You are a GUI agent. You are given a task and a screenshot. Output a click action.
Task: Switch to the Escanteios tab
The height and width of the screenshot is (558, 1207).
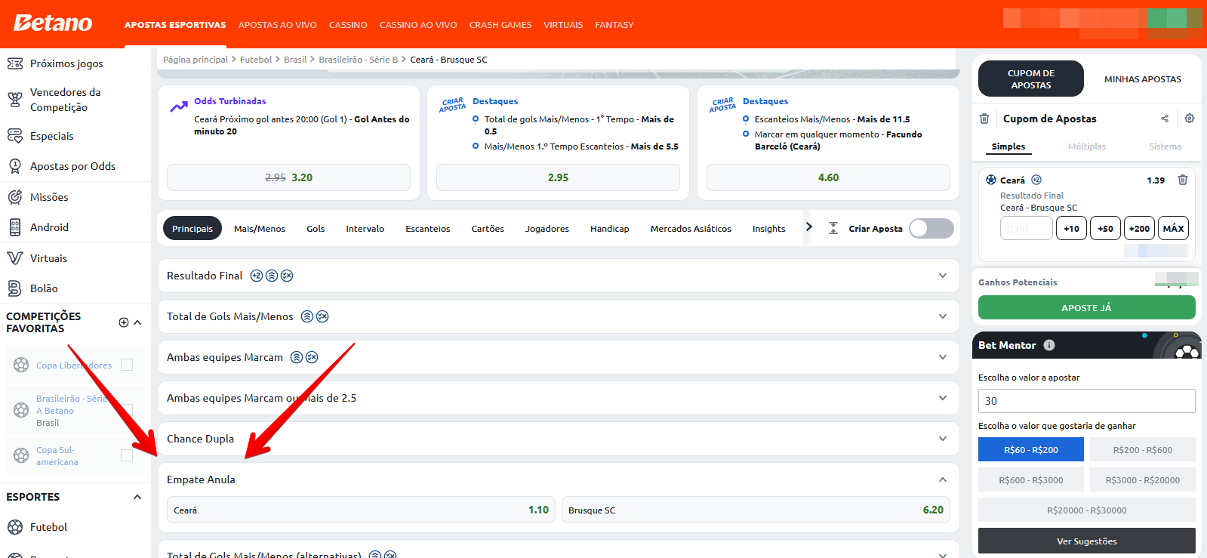pyautogui.click(x=428, y=229)
